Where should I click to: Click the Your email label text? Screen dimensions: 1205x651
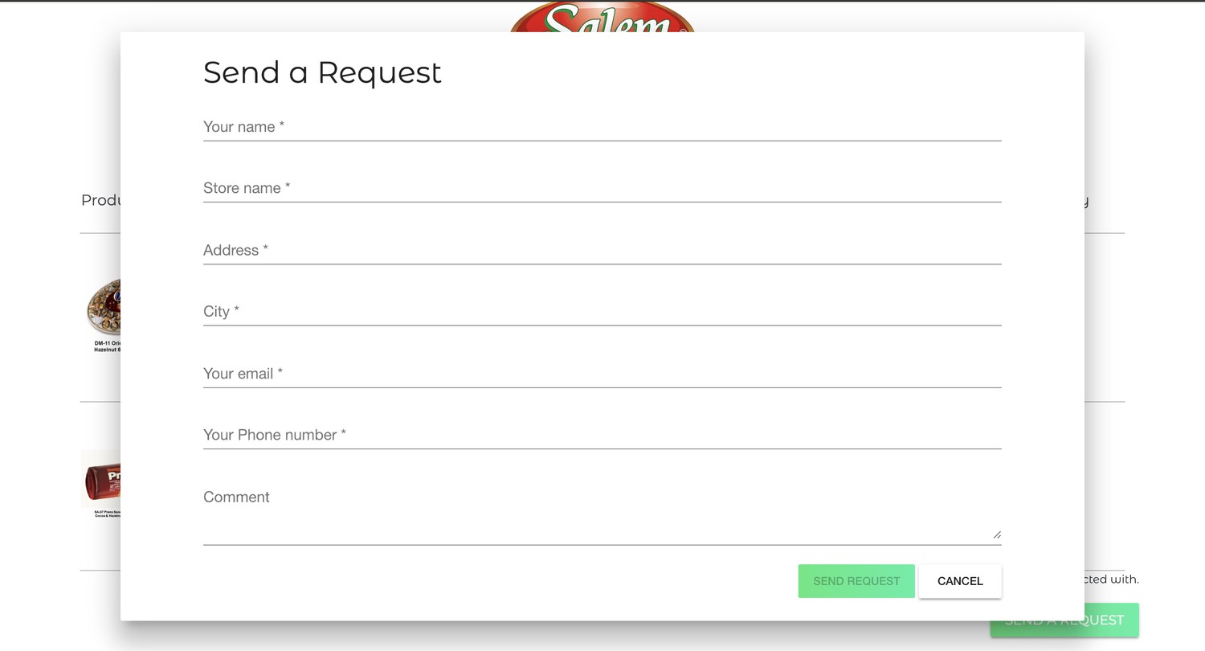[x=243, y=374]
